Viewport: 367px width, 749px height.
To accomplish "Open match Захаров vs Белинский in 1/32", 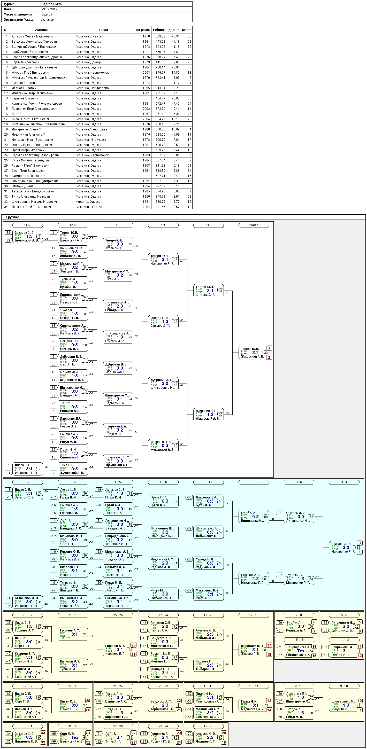I will coord(28,237).
